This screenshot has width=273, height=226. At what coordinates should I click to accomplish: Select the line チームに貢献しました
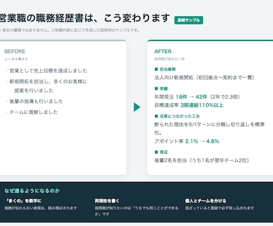point(34,112)
